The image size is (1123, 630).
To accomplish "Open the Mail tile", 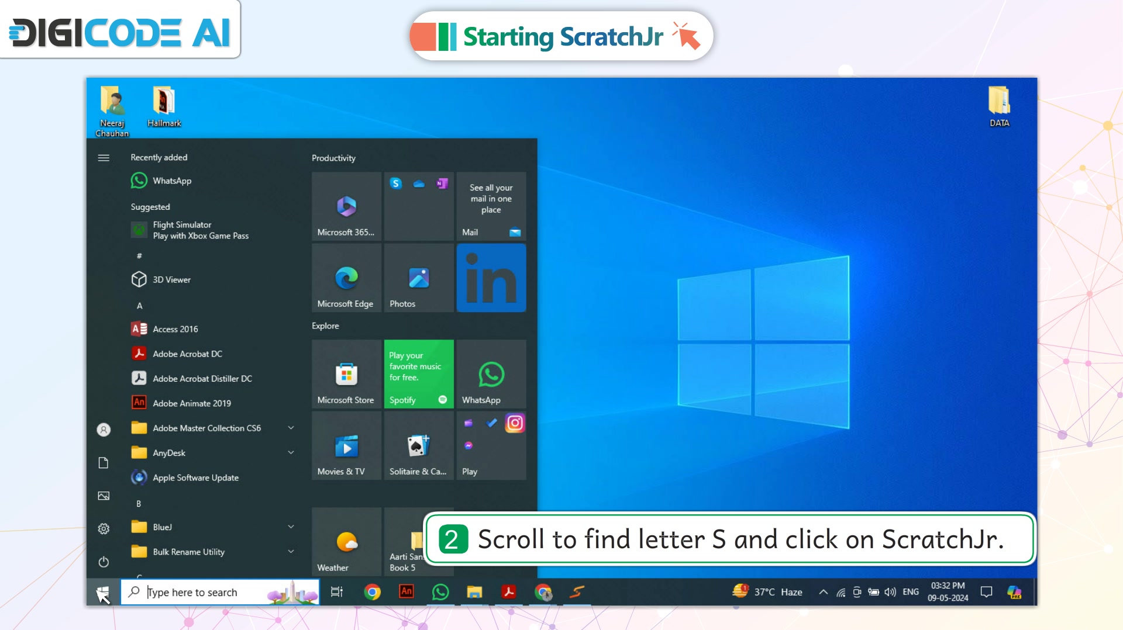I will click(491, 206).
